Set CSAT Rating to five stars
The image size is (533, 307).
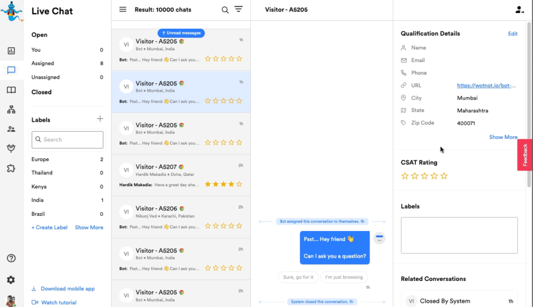click(x=444, y=176)
